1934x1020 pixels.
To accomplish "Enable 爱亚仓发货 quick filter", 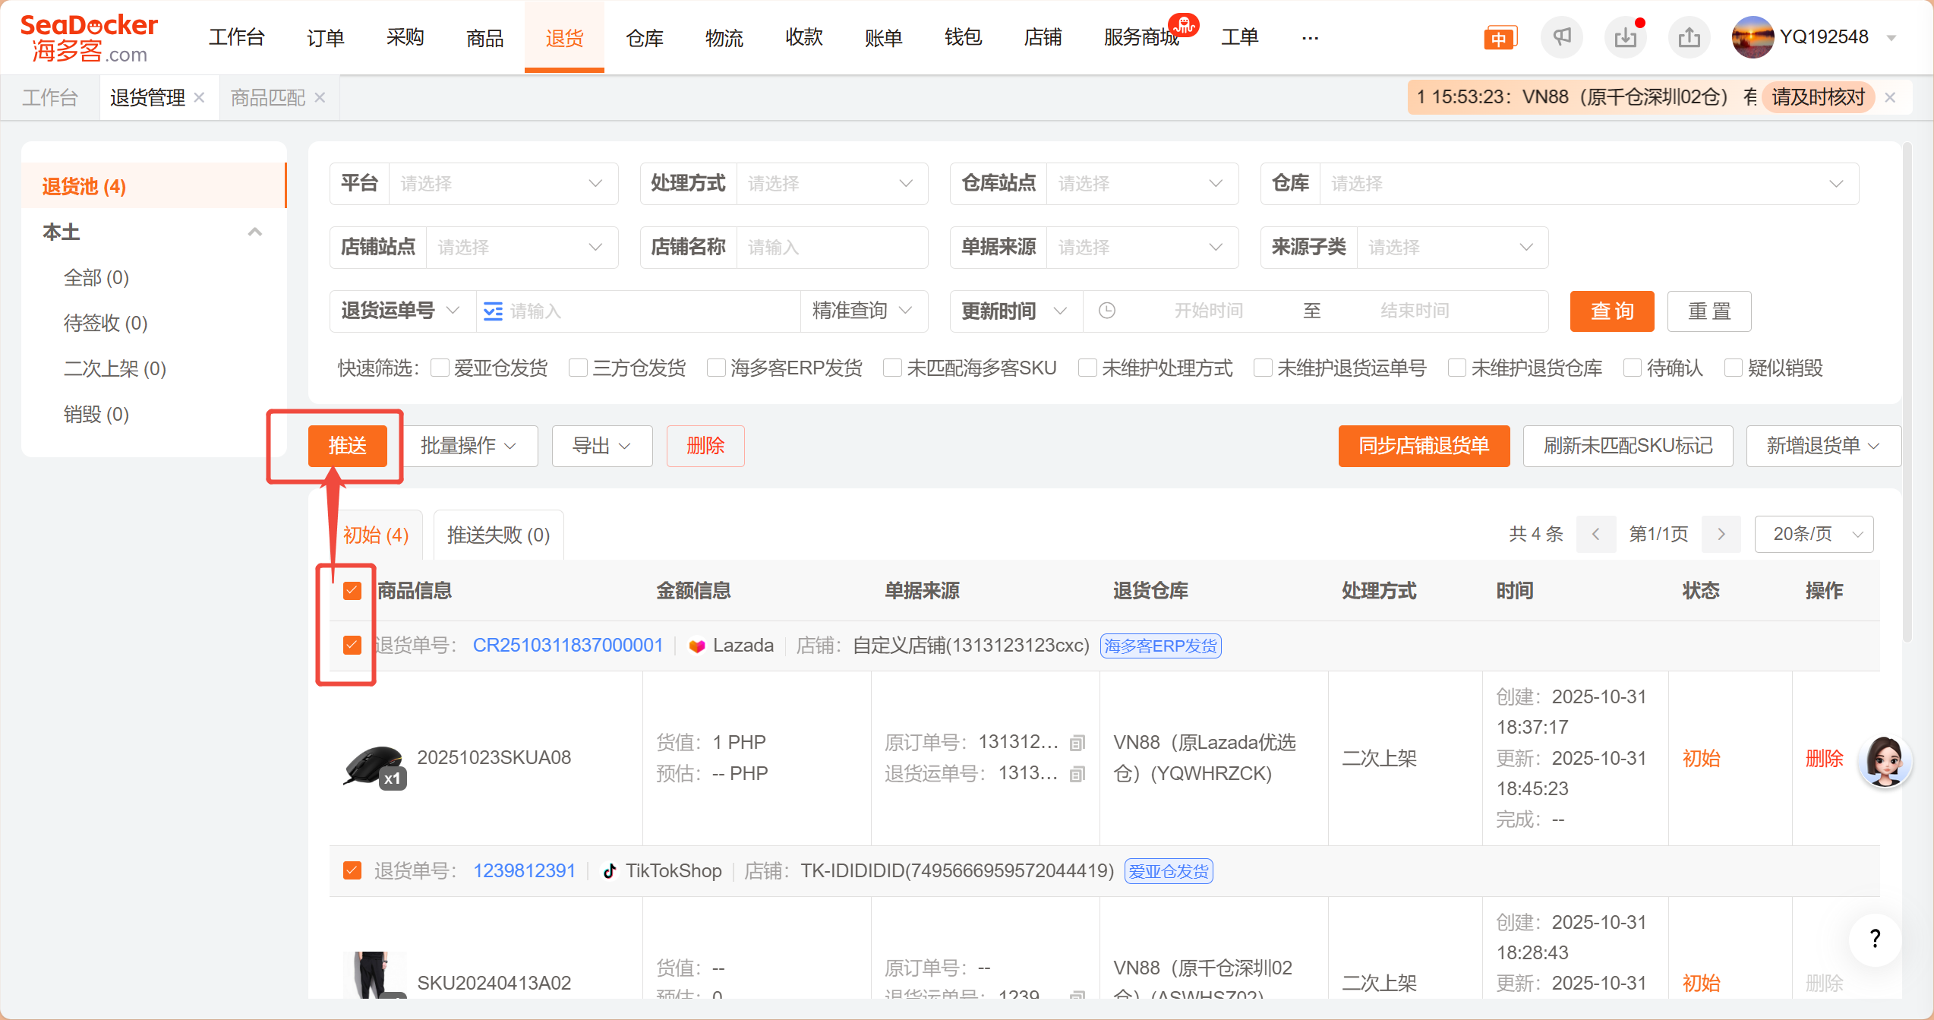I will tap(440, 368).
